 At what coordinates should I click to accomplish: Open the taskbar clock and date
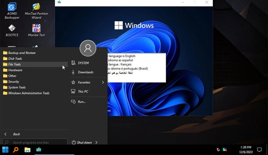pos(246,150)
